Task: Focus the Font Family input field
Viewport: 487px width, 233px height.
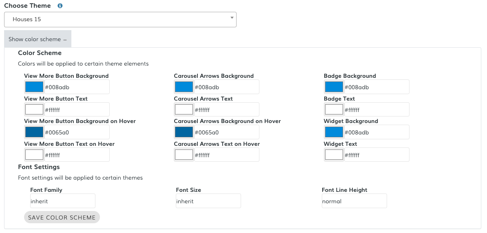Action: click(62, 201)
